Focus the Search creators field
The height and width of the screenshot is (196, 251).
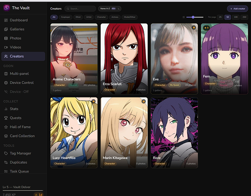tap(80, 9)
